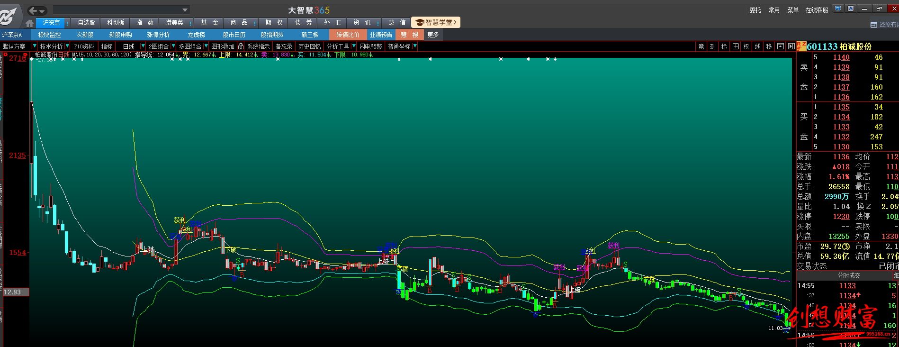This screenshot has height=347, width=899.
Task: Click the 沪深京A market label
Action: [12, 35]
